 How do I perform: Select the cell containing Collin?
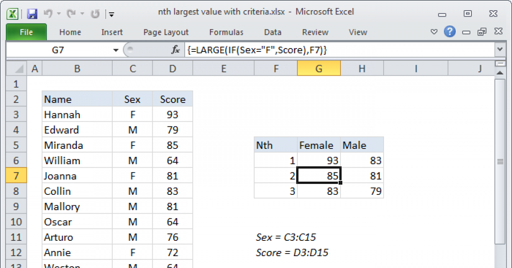[x=77, y=191]
